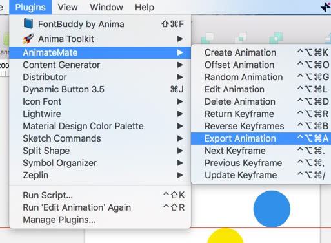The image size is (331, 243).
Task: Choose Edit Animation command
Action: pos(261,89)
